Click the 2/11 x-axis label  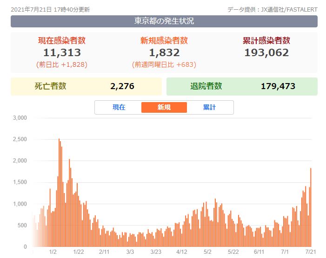point(104,252)
